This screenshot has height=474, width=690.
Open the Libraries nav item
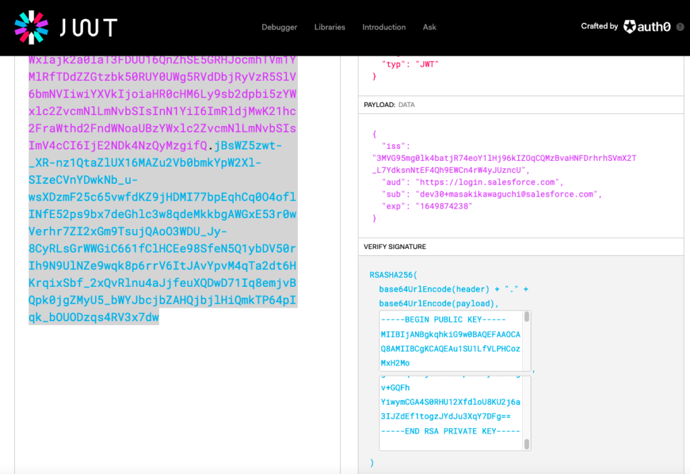coord(330,27)
